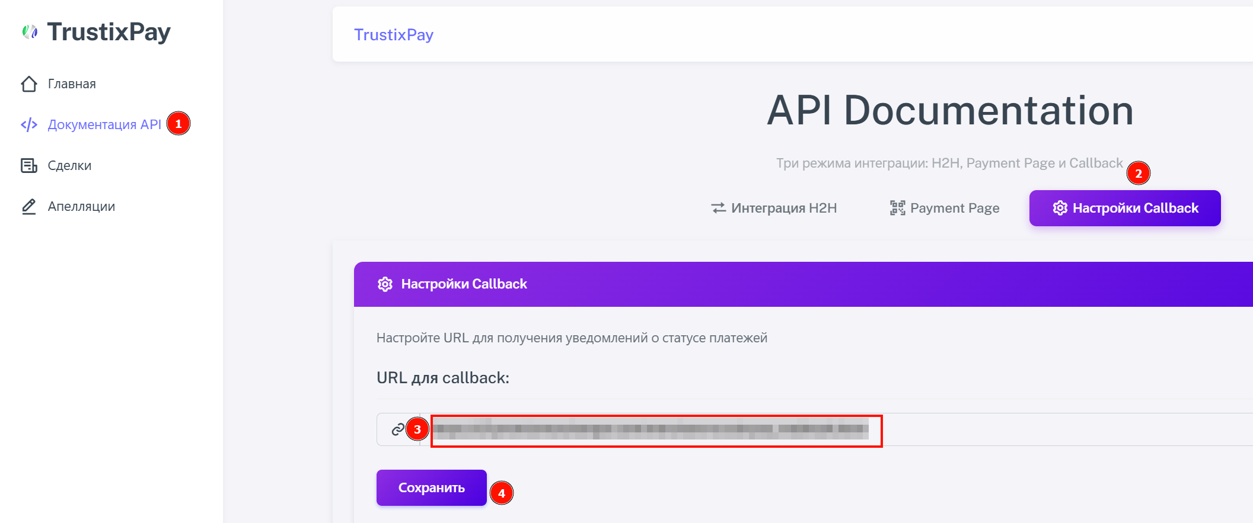Click gear icon on purple Настройки Callback tab
This screenshot has height=523, width=1253.
1060,208
